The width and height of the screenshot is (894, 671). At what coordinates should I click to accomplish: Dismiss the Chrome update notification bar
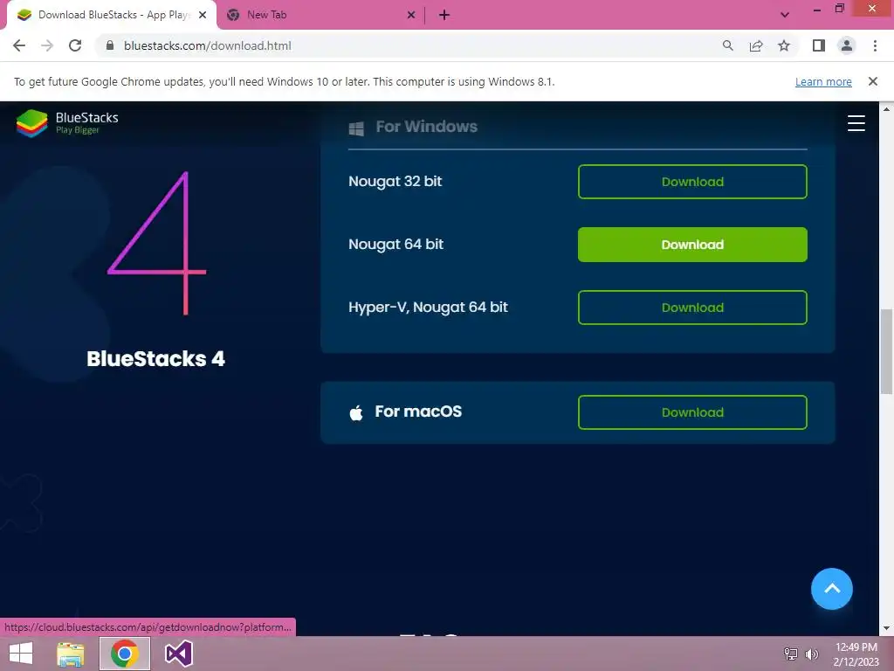coord(872,81)
